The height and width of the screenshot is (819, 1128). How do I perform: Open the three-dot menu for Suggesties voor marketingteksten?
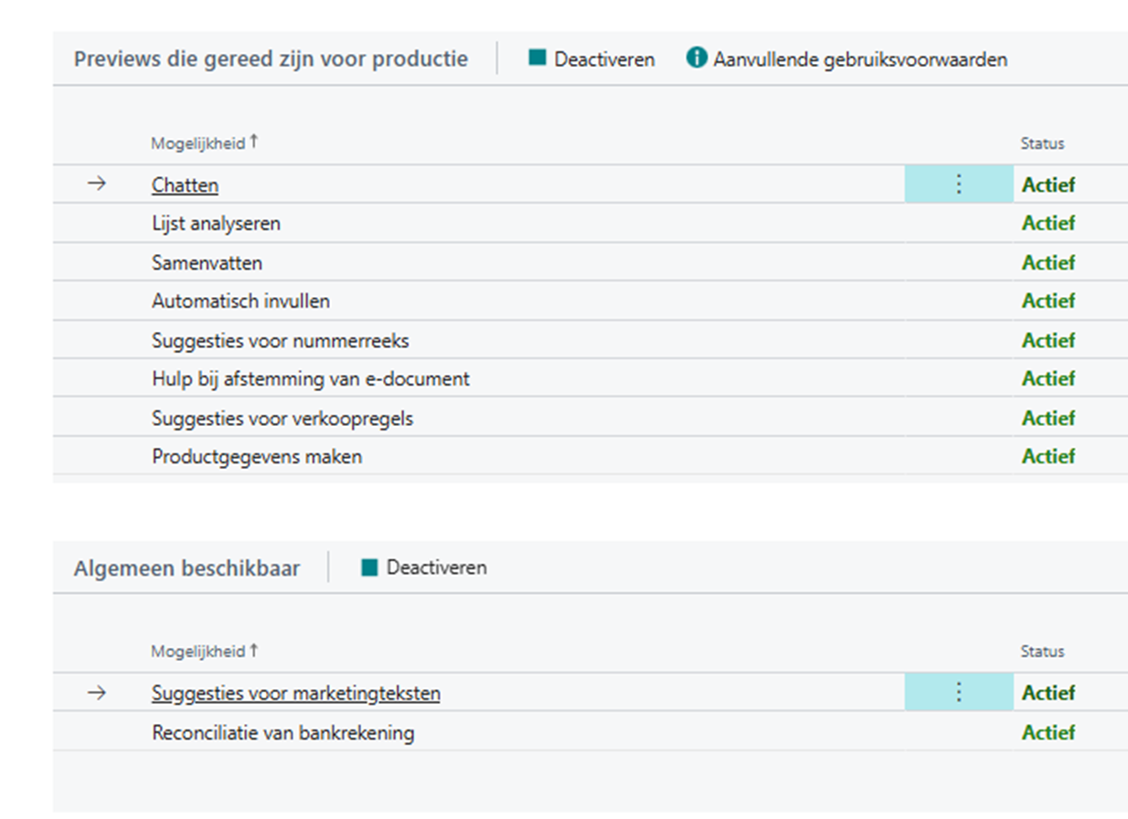point(958,692)
